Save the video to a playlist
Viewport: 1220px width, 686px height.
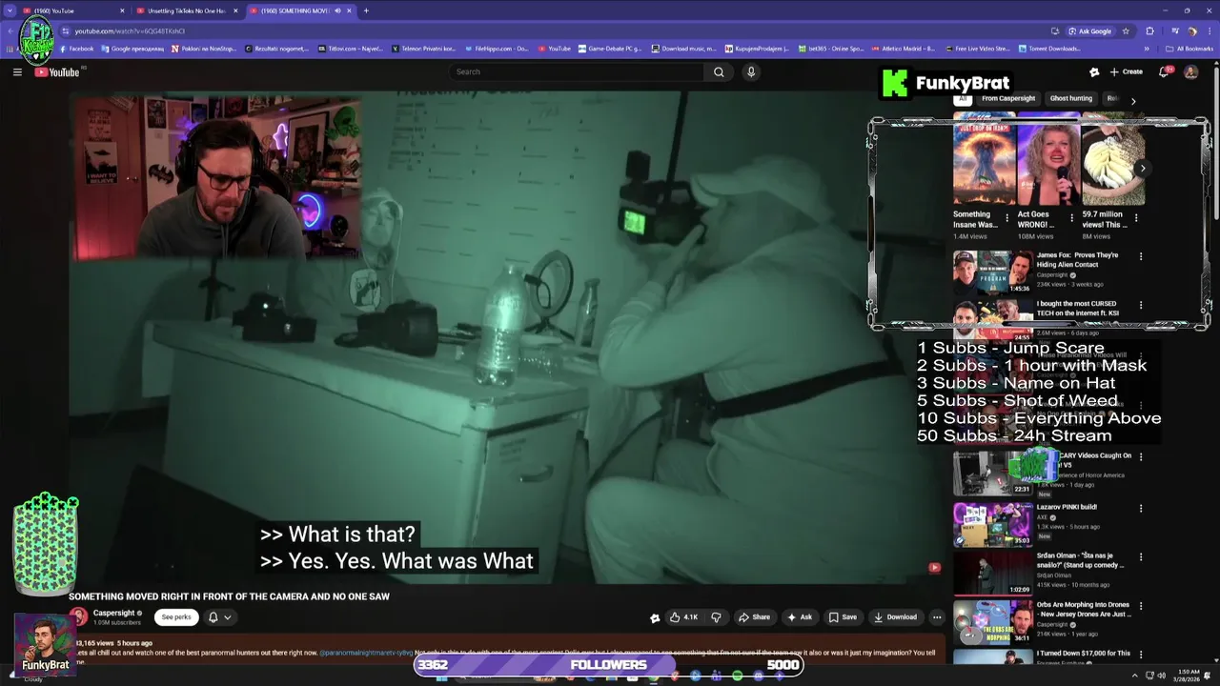point(843,616)
